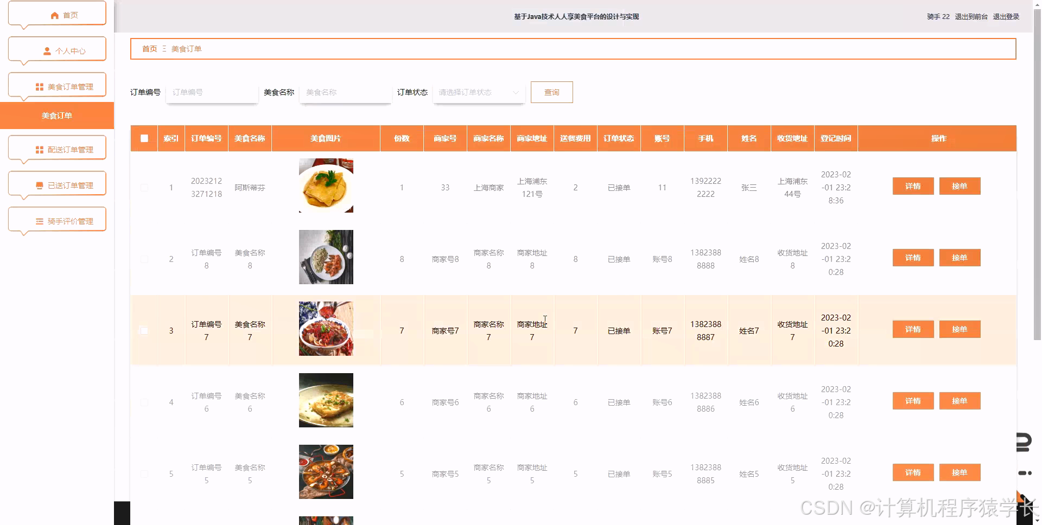Switch to the highlighted 美食订单 sidebar item
Screen dimensions: 1042x525
pos(56,116)
